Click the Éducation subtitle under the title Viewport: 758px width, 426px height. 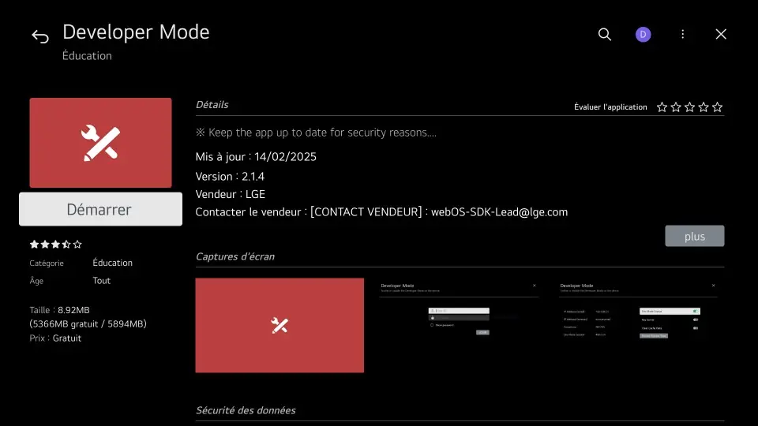(x=87, y=55)
